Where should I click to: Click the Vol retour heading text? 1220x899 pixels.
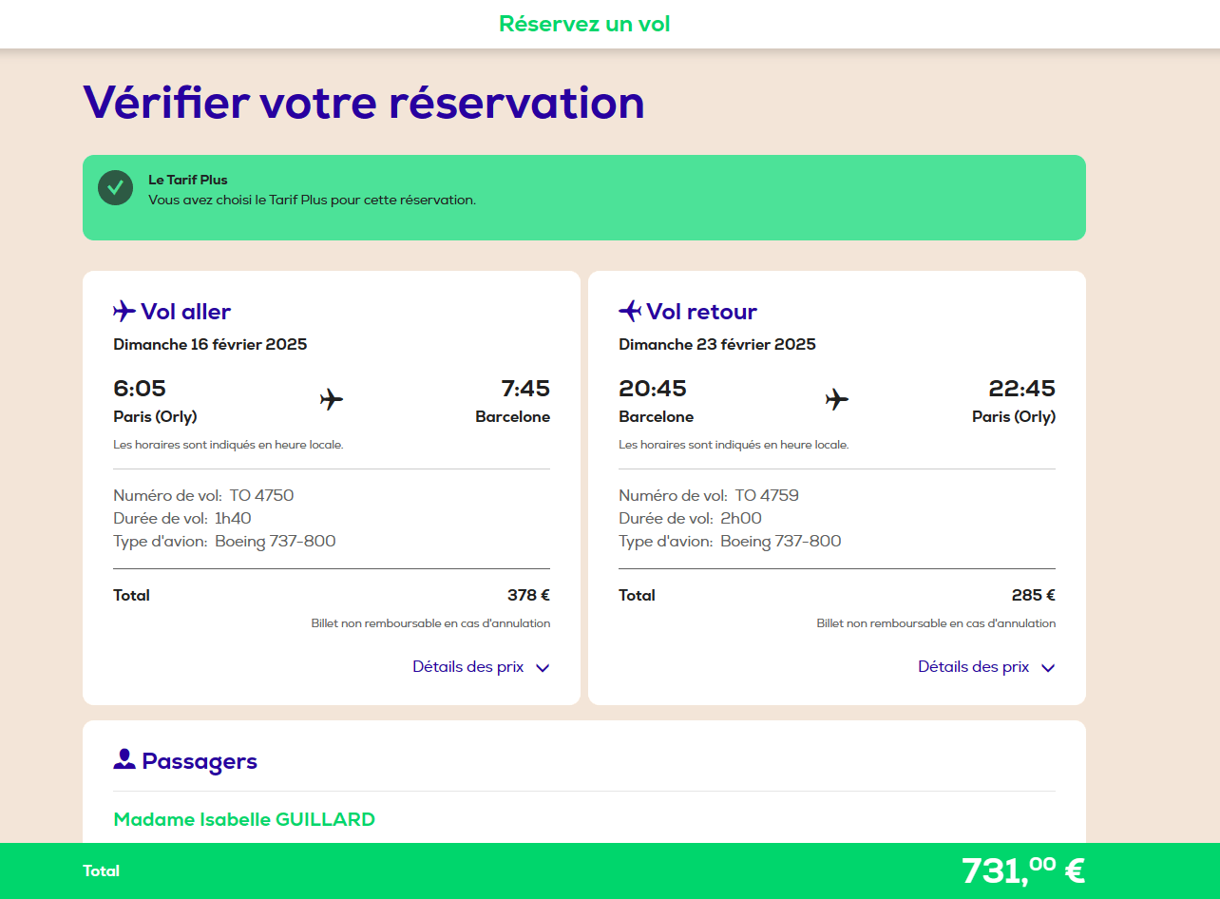[702, 312]
